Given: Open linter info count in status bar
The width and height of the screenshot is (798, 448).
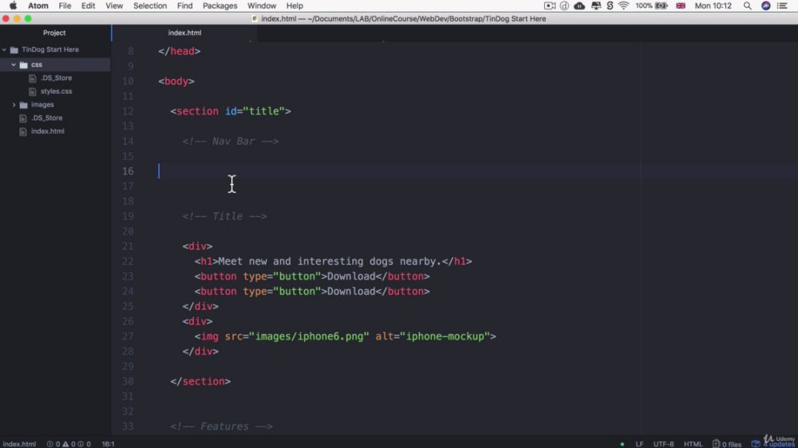Looking at the screenshot, I should [84, 443].
